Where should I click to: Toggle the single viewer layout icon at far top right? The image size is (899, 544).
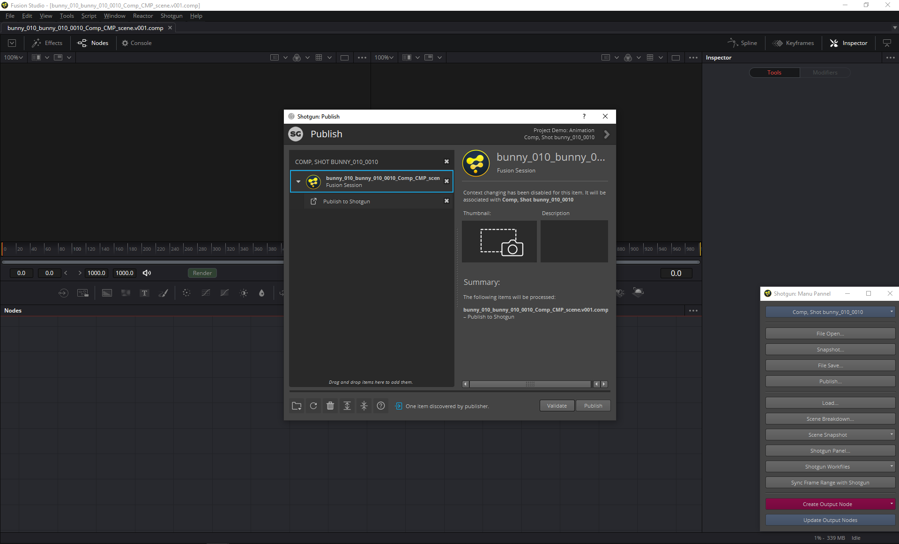(x=887, y=43)
